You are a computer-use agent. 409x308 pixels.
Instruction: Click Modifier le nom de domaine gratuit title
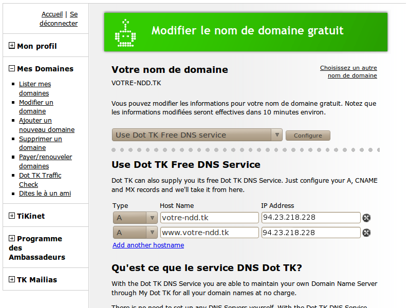[x=248, y=30]
